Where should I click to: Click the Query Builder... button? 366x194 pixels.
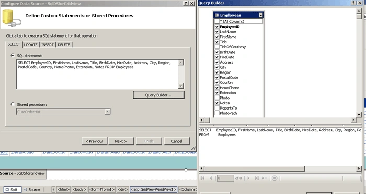tap(158, 95)
